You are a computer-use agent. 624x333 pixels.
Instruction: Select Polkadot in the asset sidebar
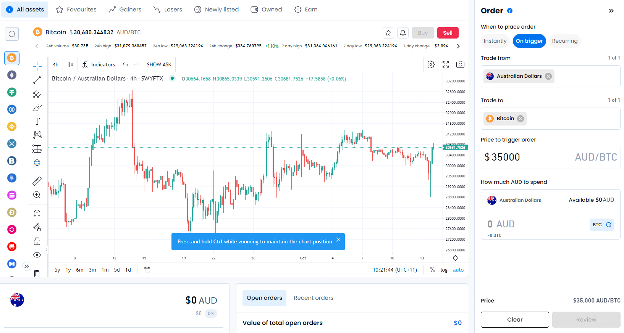pyautogui.click(x=12, y=230)
